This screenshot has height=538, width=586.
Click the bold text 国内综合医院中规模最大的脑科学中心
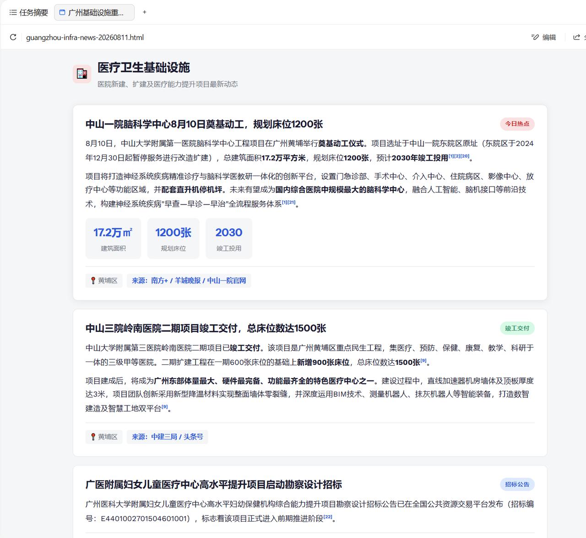[x=340, y=190]
